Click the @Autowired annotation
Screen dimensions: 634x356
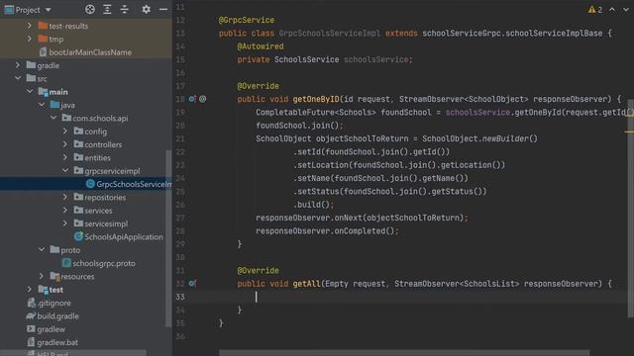point(261,46)
